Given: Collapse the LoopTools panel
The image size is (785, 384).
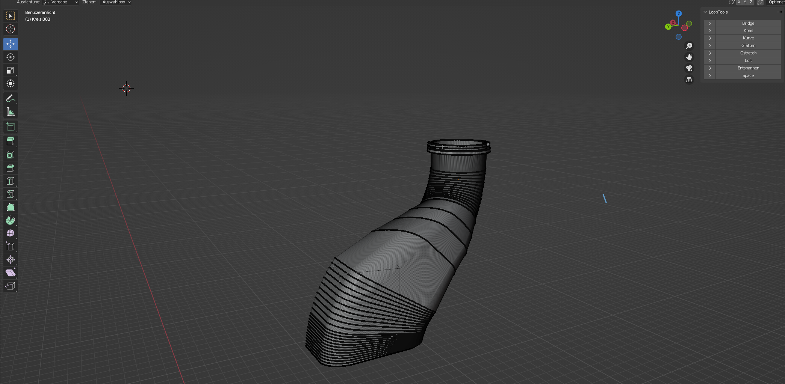Looking at the screenshot, I should point(705,12).
